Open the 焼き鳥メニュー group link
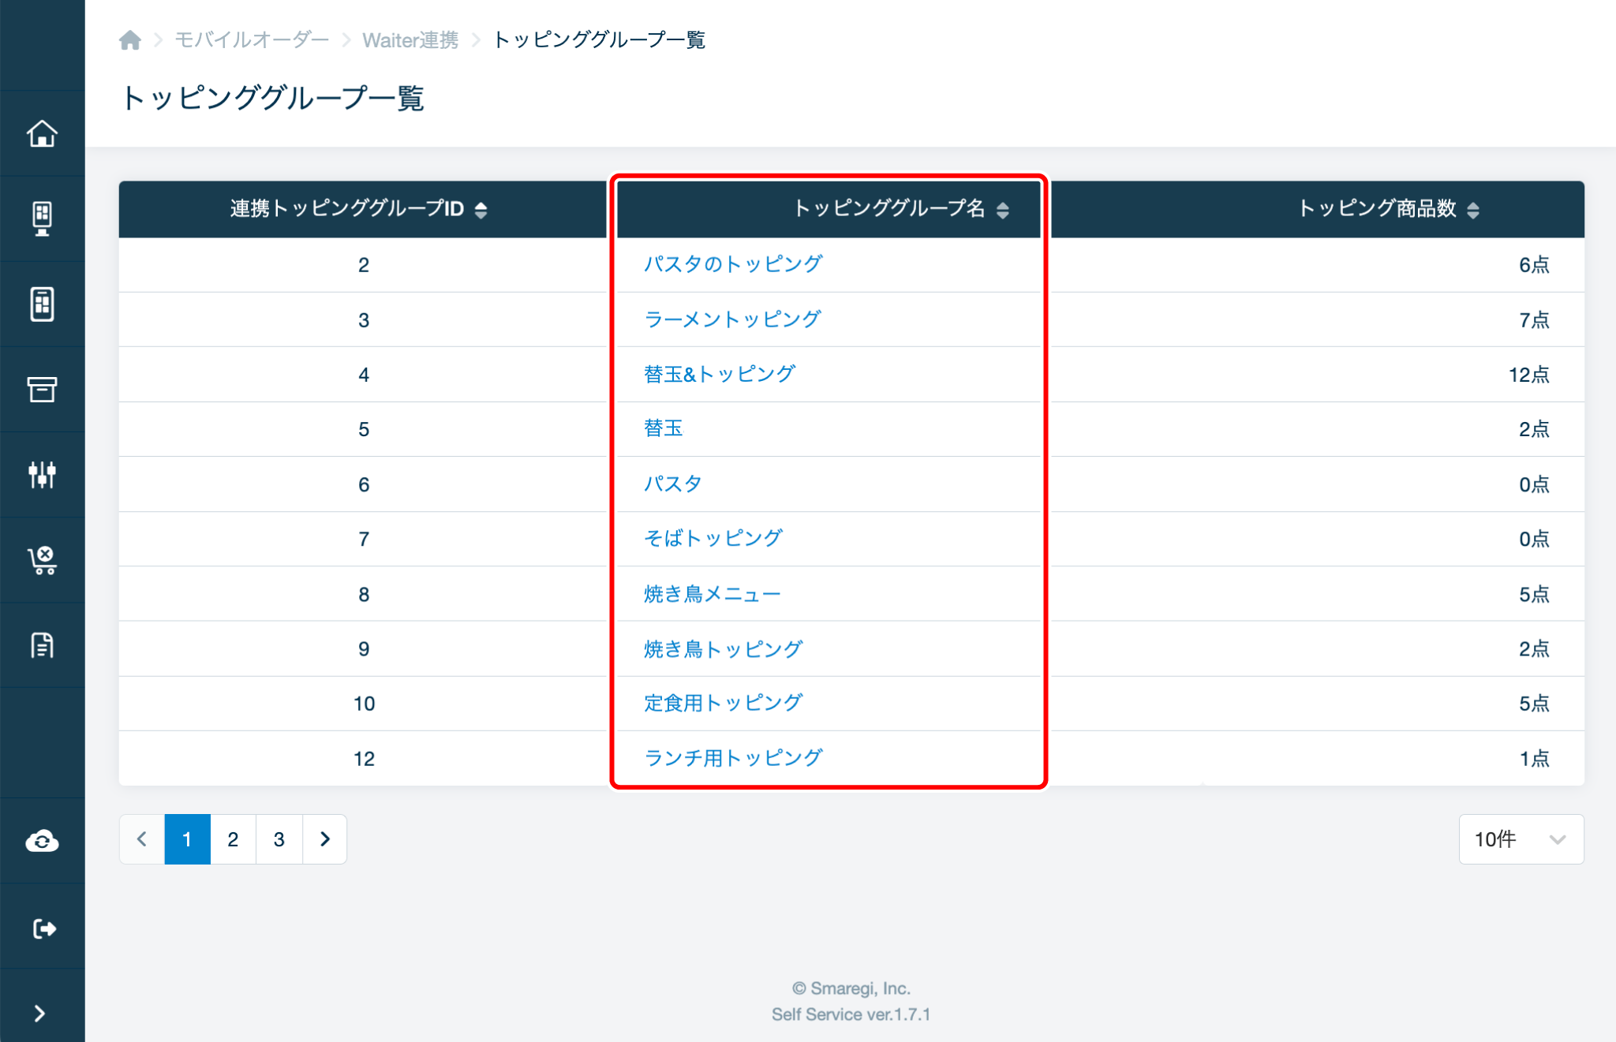The image size is (1616, 1042). (x=712, y=594)
